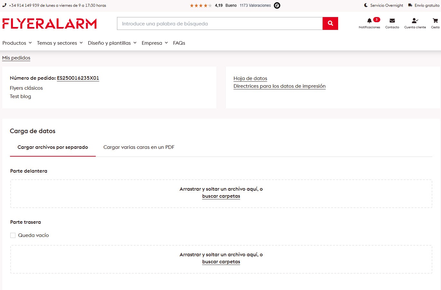Expand the Productos dropdown menu
Viewport: 441px width, 290px height.
(17, 43)
